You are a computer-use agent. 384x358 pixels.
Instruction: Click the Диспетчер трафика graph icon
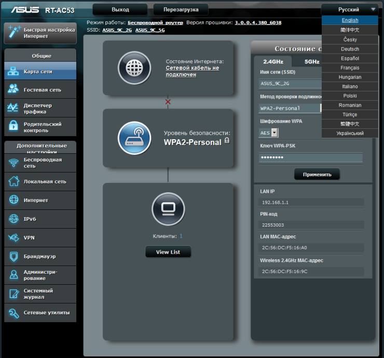(x=12, y=108)
